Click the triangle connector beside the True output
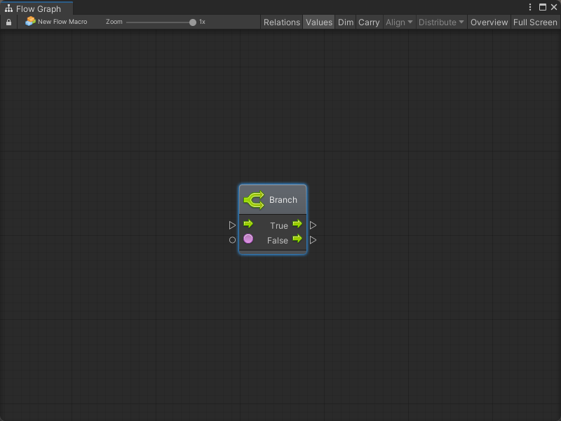The width and height of the screenshot is (561, 421). click(x=313, y=225)
